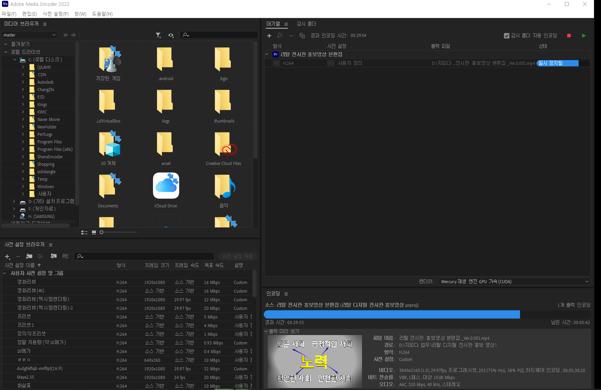Open preset settings from the queue toolbar

click(280, 35)
